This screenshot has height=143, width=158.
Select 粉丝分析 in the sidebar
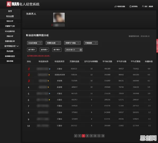(10, 21)
